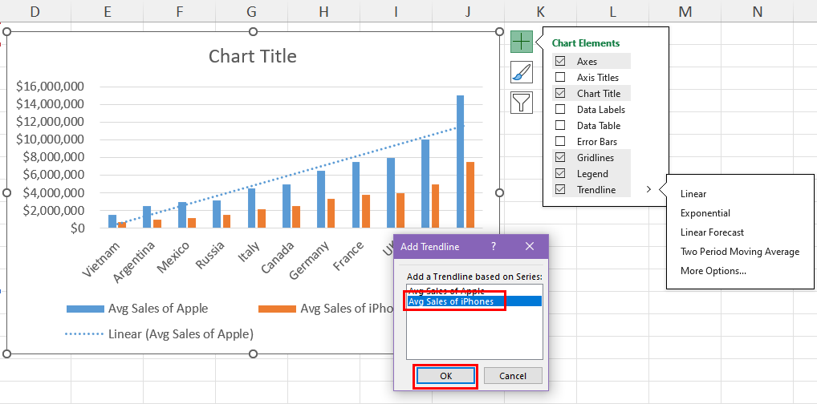
Task: Select Avg Sales of iPhones series in list
Action: (x=474, y=301)
